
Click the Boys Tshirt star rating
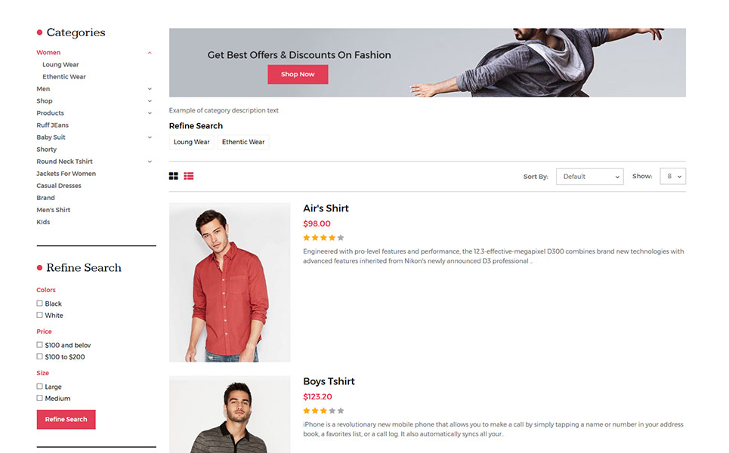[323, 411]
